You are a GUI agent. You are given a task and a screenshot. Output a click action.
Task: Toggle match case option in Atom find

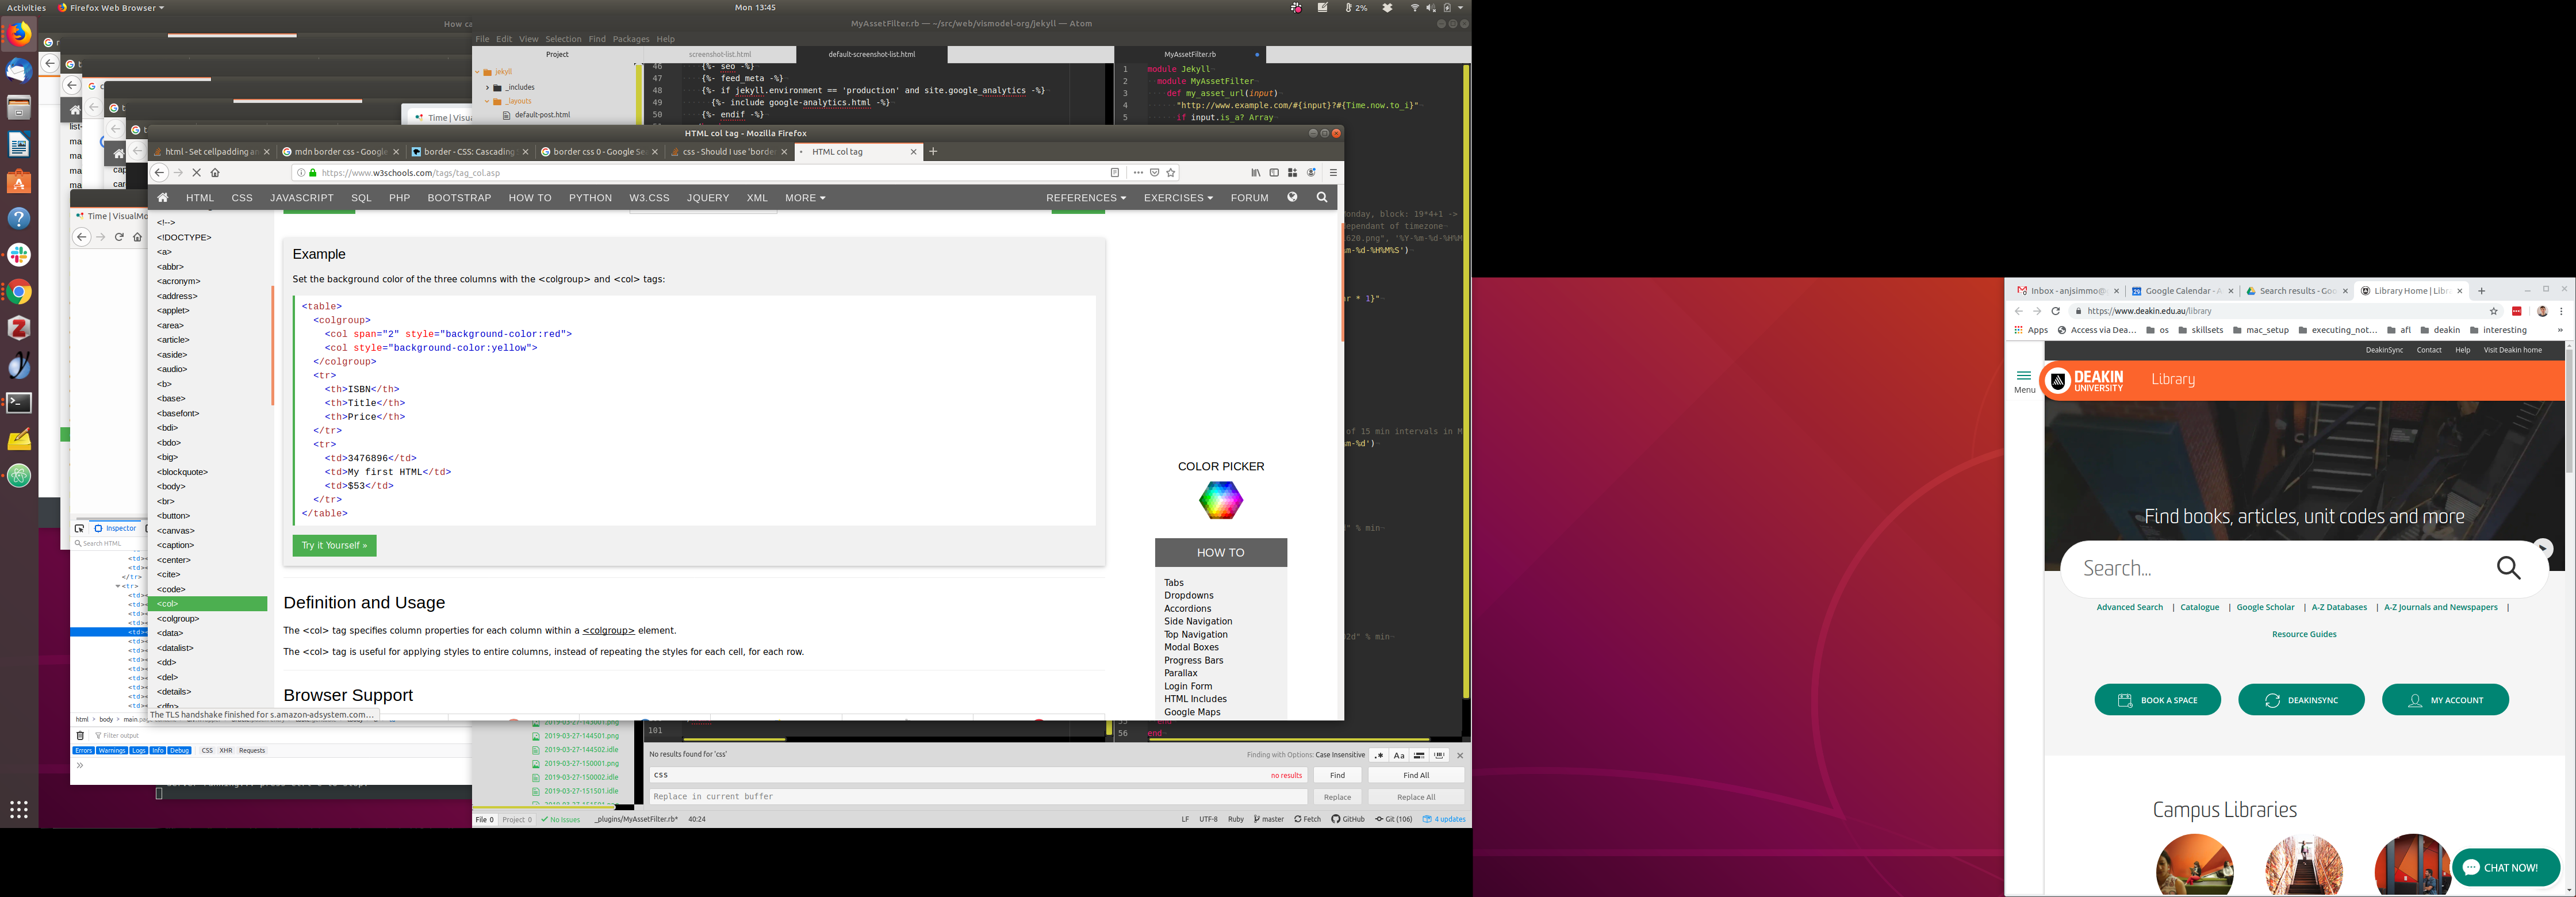pos(1399,755)
